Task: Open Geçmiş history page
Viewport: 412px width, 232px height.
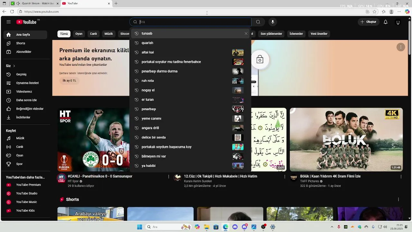Action: pos(25,74)
